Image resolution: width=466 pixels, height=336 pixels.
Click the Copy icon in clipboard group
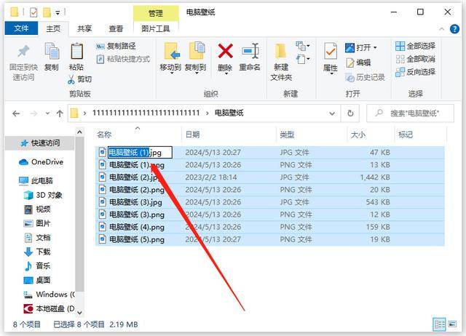click(52, 51)
